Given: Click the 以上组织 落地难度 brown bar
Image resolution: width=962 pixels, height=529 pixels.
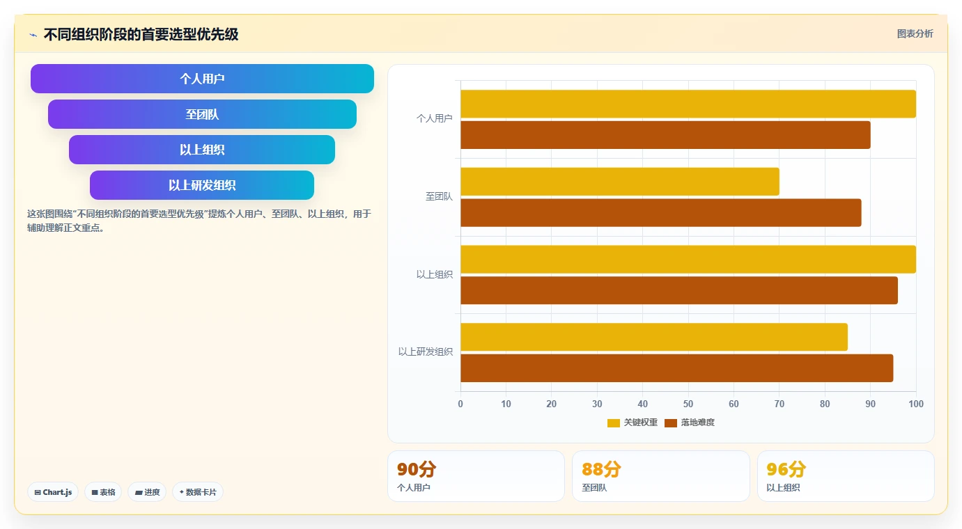Looking at the screenshot, I should (679, 290).
